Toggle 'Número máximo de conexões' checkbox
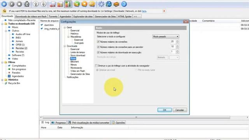The height and width of the screenshot is (140, 249). 98,42
